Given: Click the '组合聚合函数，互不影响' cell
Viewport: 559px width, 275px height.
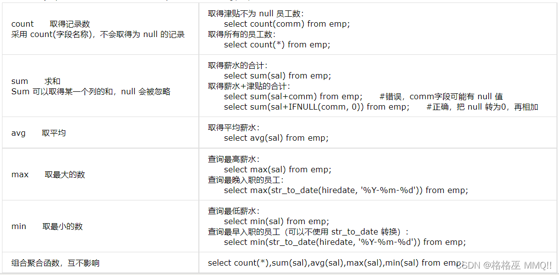Looking at the screenshot, I should point(55,263).
